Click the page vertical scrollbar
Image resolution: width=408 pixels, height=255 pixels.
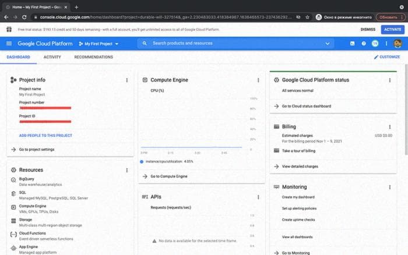tap(406, 109)
